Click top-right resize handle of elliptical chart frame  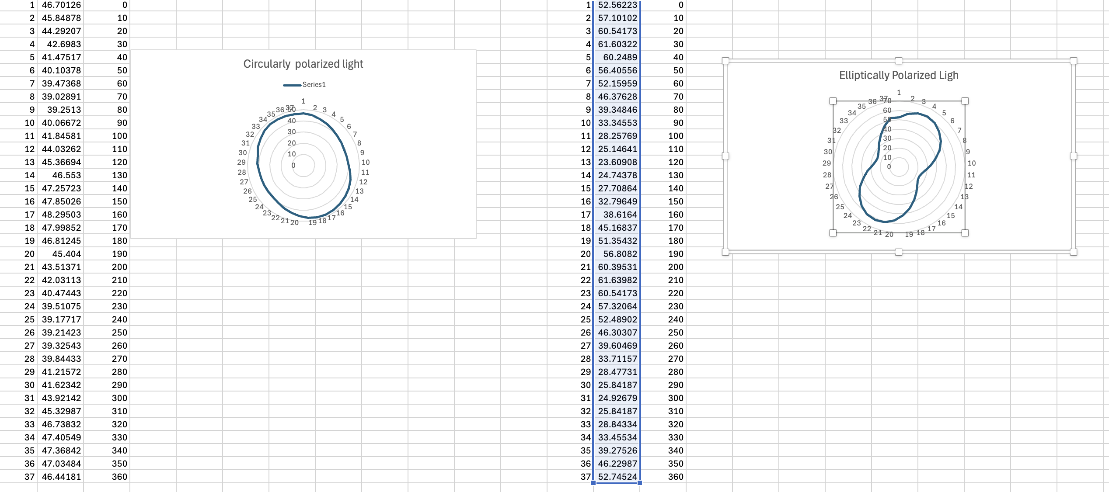coord(1073,61)
